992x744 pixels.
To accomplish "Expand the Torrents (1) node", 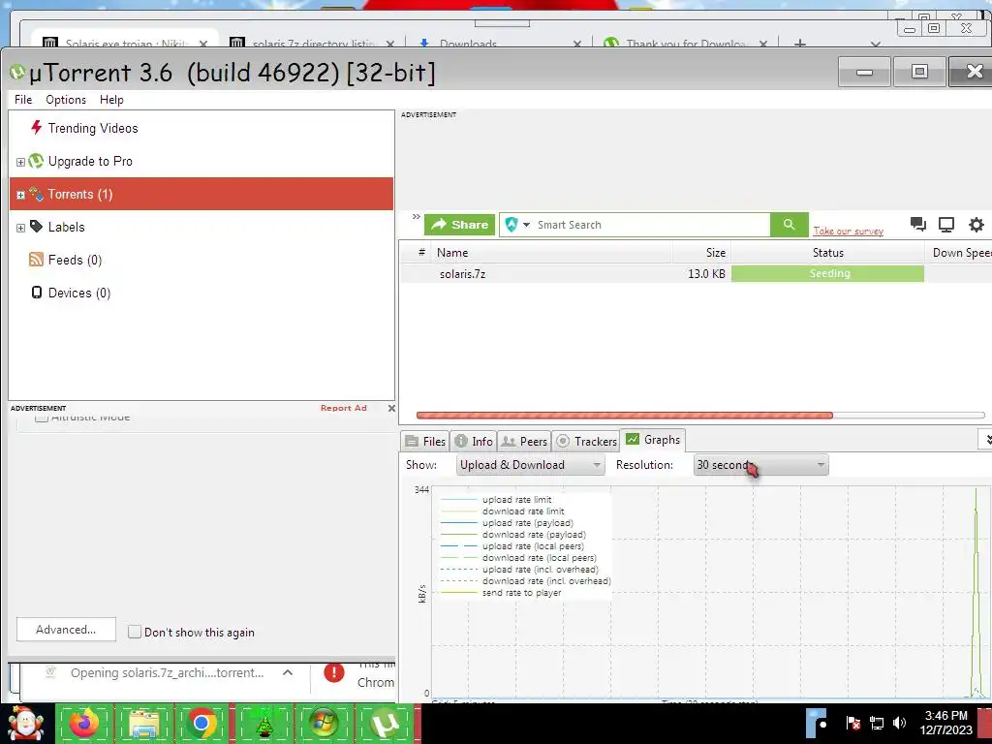I will click(20, 195).
